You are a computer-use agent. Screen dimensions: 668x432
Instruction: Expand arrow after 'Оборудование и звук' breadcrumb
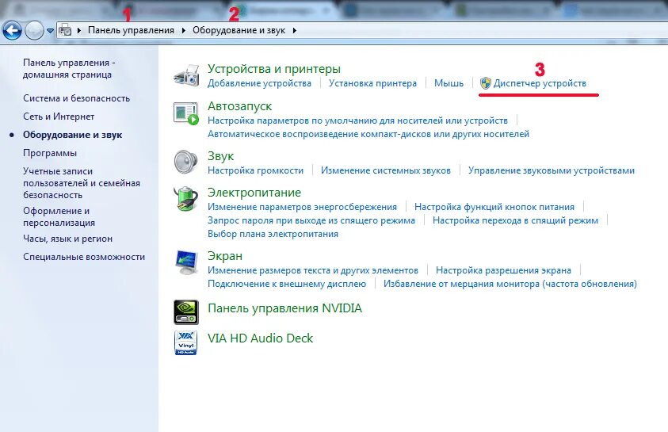click(295, 30)
